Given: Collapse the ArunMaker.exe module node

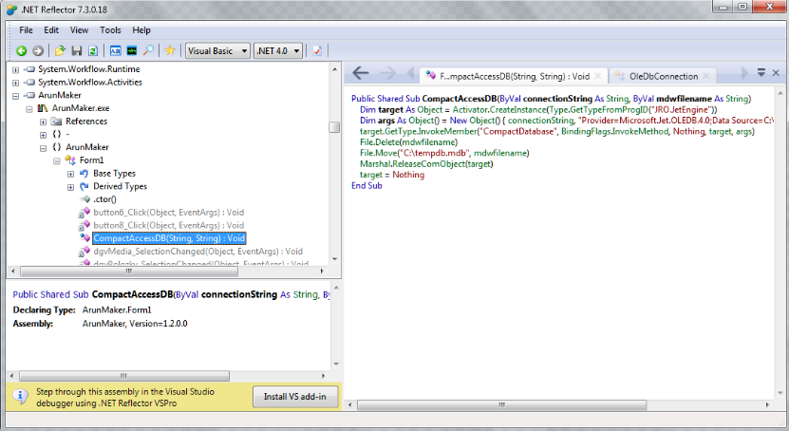Looking at the screenshot, I should [x=29, y=108].
